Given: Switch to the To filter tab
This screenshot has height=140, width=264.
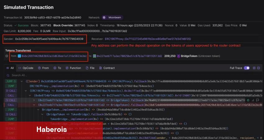Looking at the screenshot, I should pyautogui.click(x=57, y=68).
